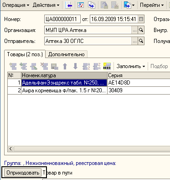170x180 pixels.
Task: Open the Заполнить dropdown
Action: click(131, 66)
